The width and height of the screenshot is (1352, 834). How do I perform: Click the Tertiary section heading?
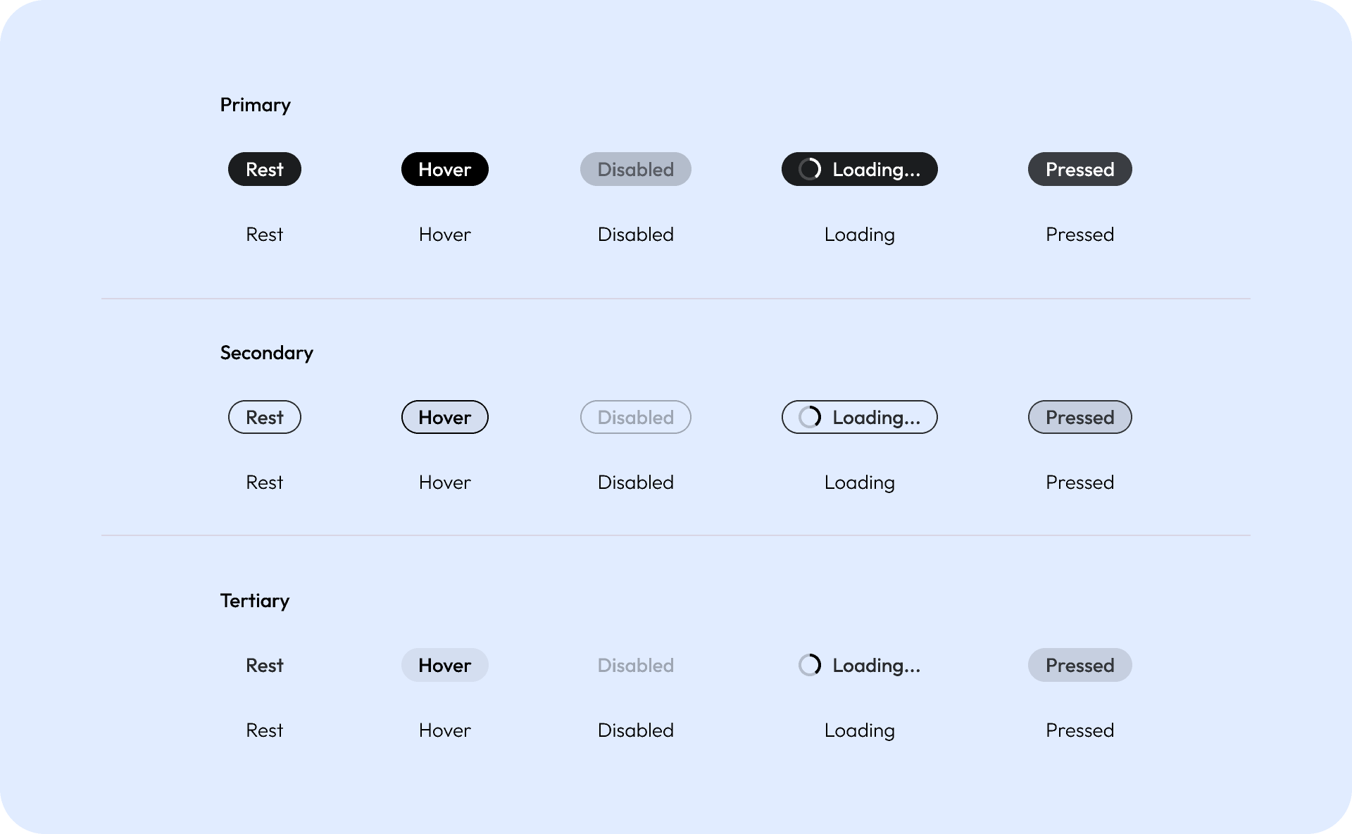(x=254, y=600)
